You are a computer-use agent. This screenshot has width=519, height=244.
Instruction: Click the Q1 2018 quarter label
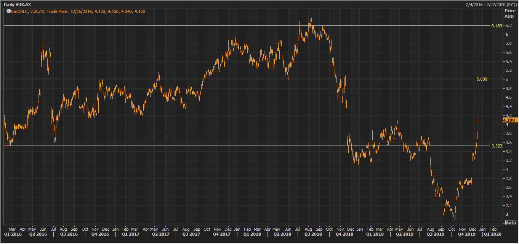[x=252, y=234]
